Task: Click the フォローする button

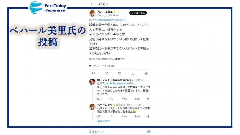Action: pyautogui.click(x=138, y=13)
